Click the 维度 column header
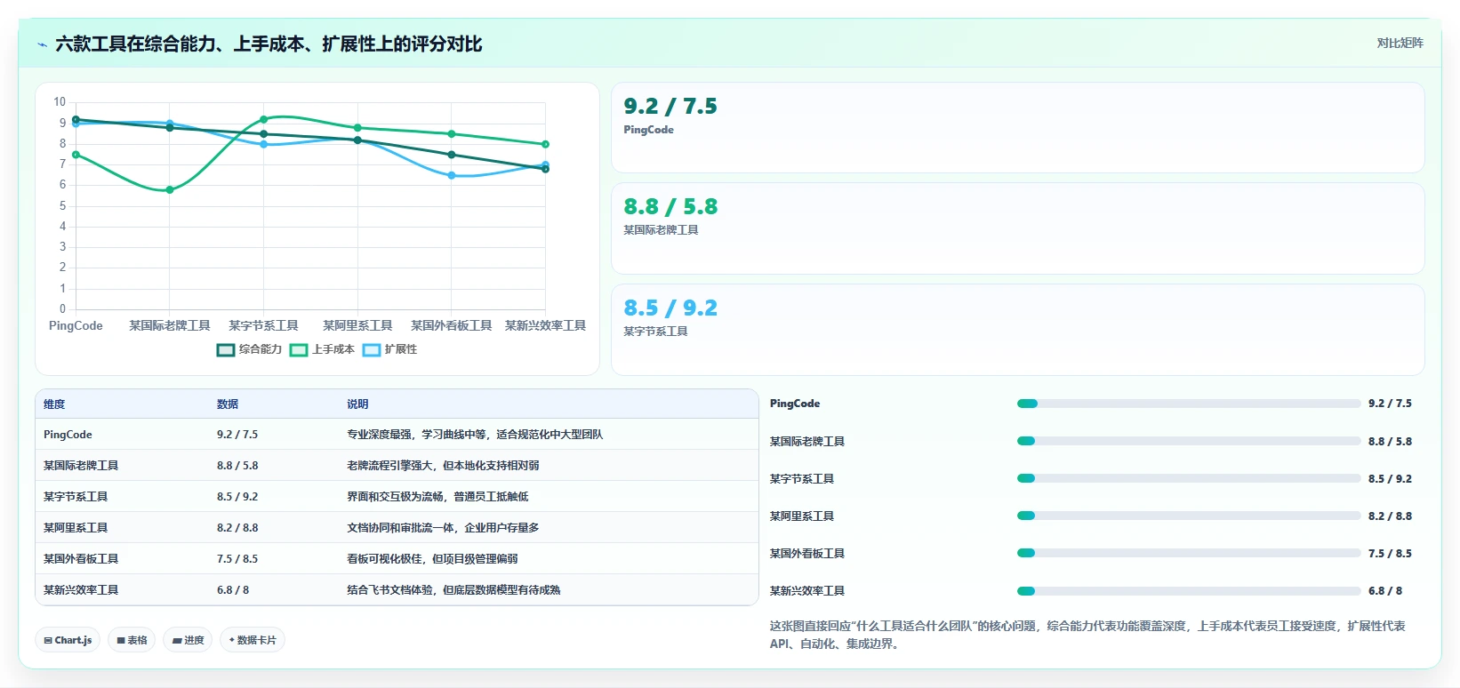Screen dimensions: 1460x688 point(54,404)
